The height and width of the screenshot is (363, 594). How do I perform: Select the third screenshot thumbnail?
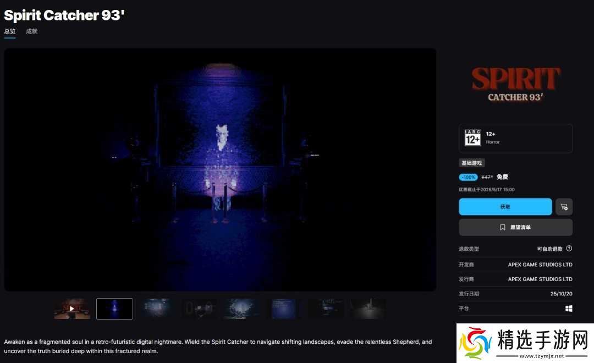pos(157,309)
